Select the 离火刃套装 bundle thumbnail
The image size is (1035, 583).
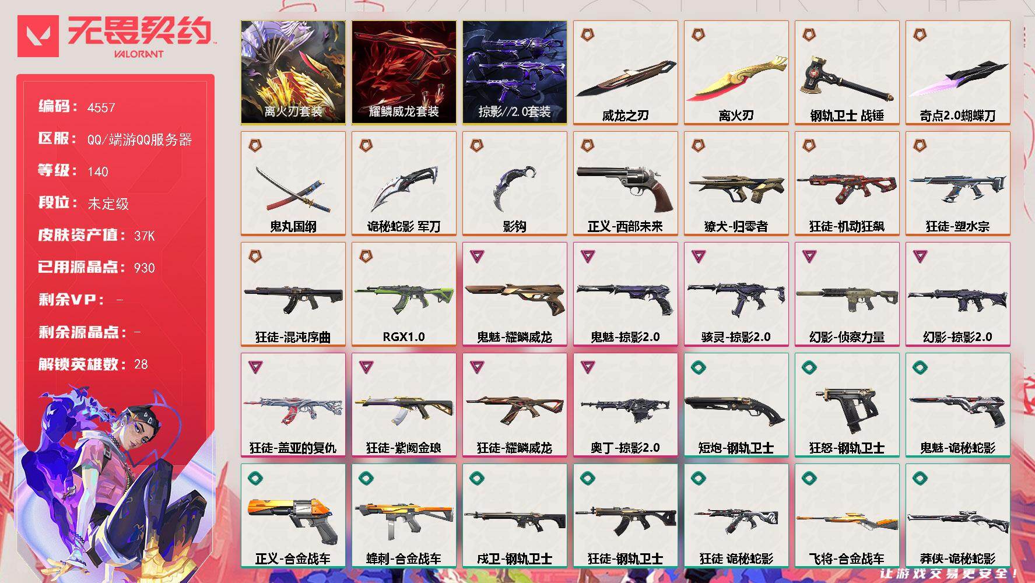click(x=293, y=72)
